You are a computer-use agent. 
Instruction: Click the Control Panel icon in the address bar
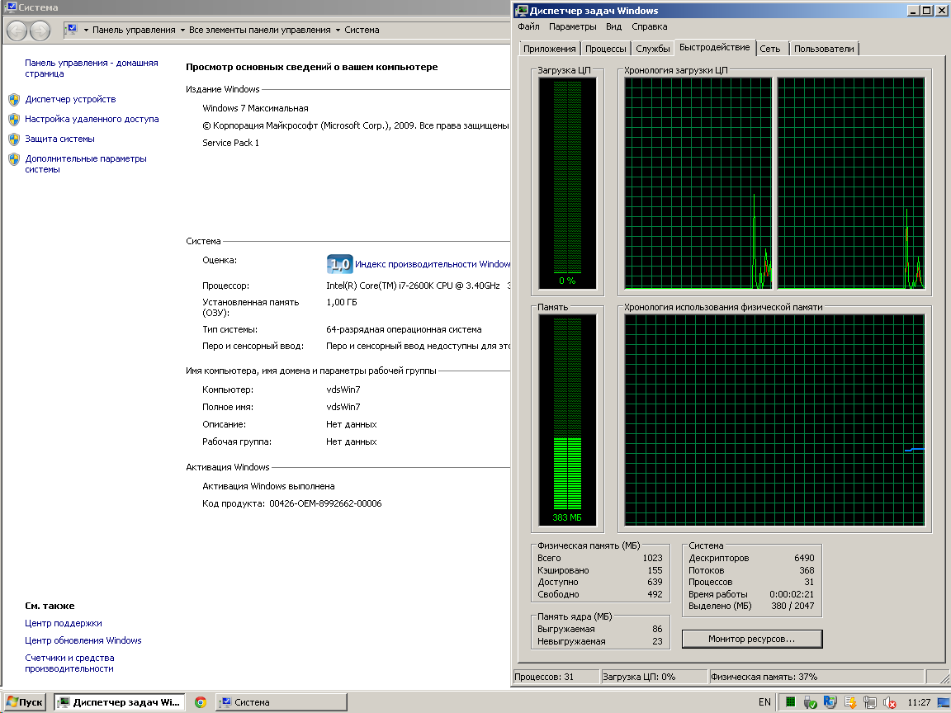pyautogui.click(x=72, y=29)
